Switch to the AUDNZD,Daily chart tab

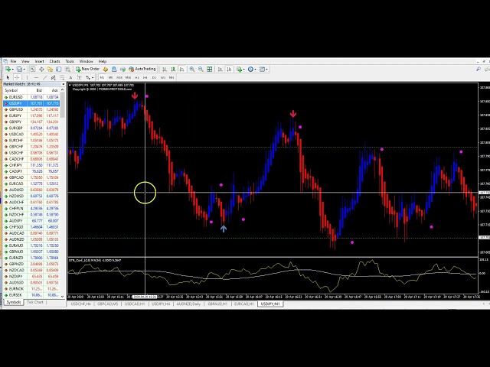[187, 304]
